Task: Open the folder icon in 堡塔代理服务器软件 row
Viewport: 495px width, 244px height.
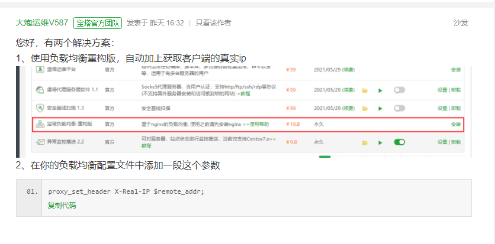Action: (x=365, y=90)
